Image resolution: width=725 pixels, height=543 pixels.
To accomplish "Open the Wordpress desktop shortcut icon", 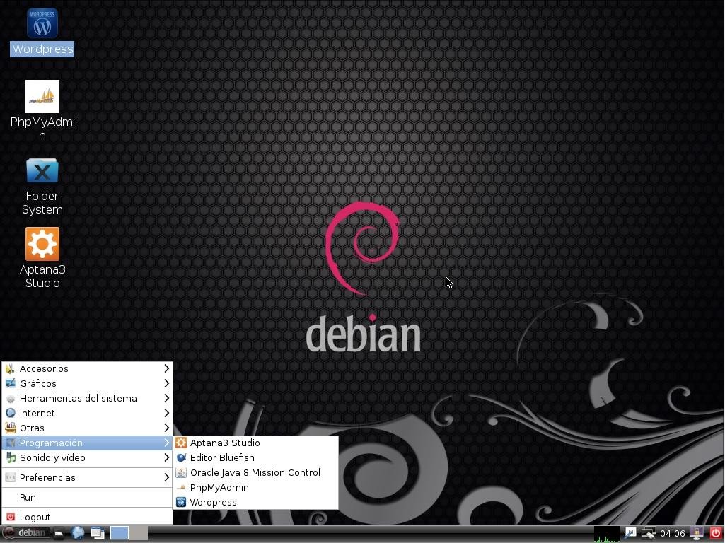I will point(42,23).
